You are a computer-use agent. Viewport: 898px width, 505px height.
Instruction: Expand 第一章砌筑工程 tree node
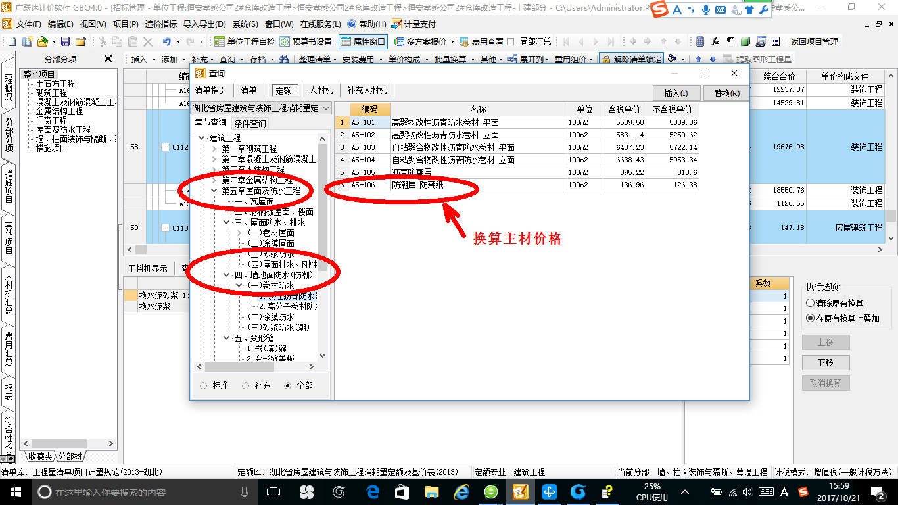[x=214, y=149]
